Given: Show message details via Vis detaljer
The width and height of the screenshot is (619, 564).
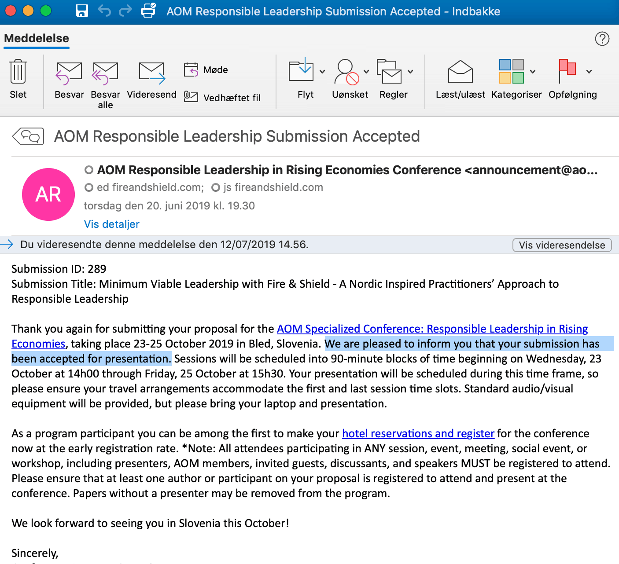Looking at the screenshot, I should (x=112, y=224).
